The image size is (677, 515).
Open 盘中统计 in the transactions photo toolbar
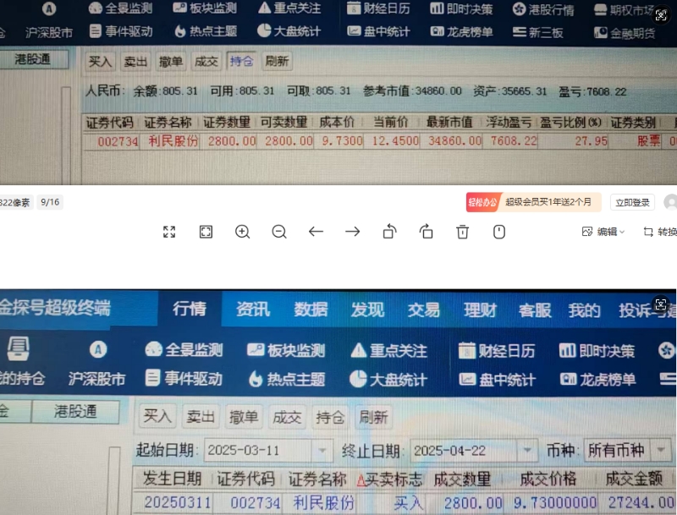point(497,380)
